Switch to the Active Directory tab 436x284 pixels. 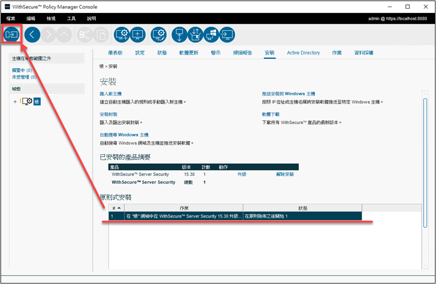303,53
